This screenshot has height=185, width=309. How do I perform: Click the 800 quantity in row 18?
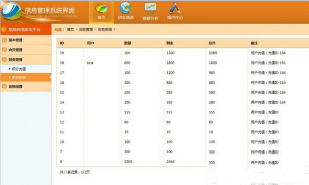point(127,63)
